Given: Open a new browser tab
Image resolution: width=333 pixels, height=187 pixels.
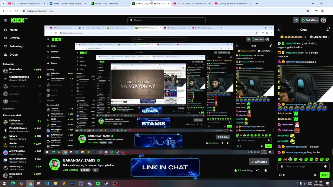Looking at the screenshot, I should click(257, 4).
